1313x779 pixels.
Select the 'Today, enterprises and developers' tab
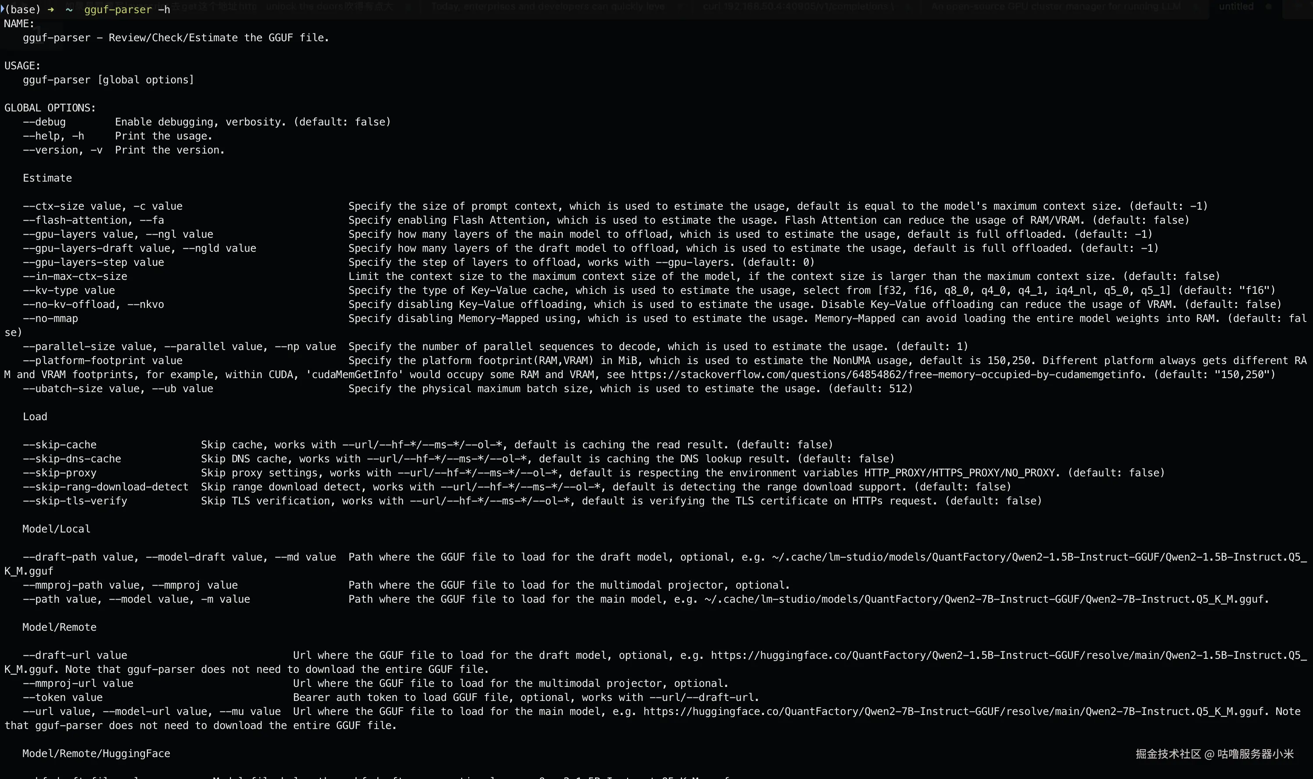coord(548,6)
